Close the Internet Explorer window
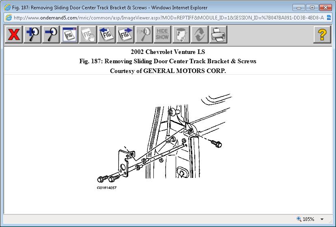 325,8
